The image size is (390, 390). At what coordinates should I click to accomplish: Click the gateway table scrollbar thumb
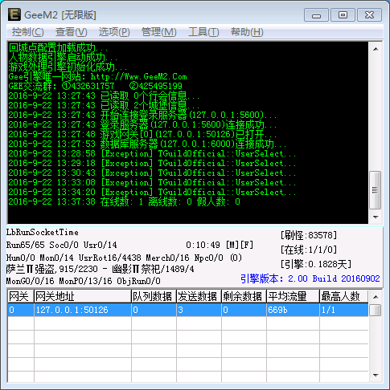(x=376, y=311)
